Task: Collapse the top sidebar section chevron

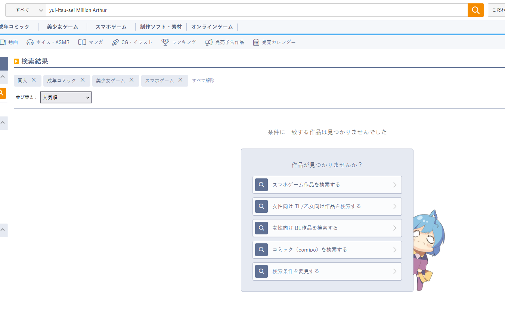Action: [3, 77]
